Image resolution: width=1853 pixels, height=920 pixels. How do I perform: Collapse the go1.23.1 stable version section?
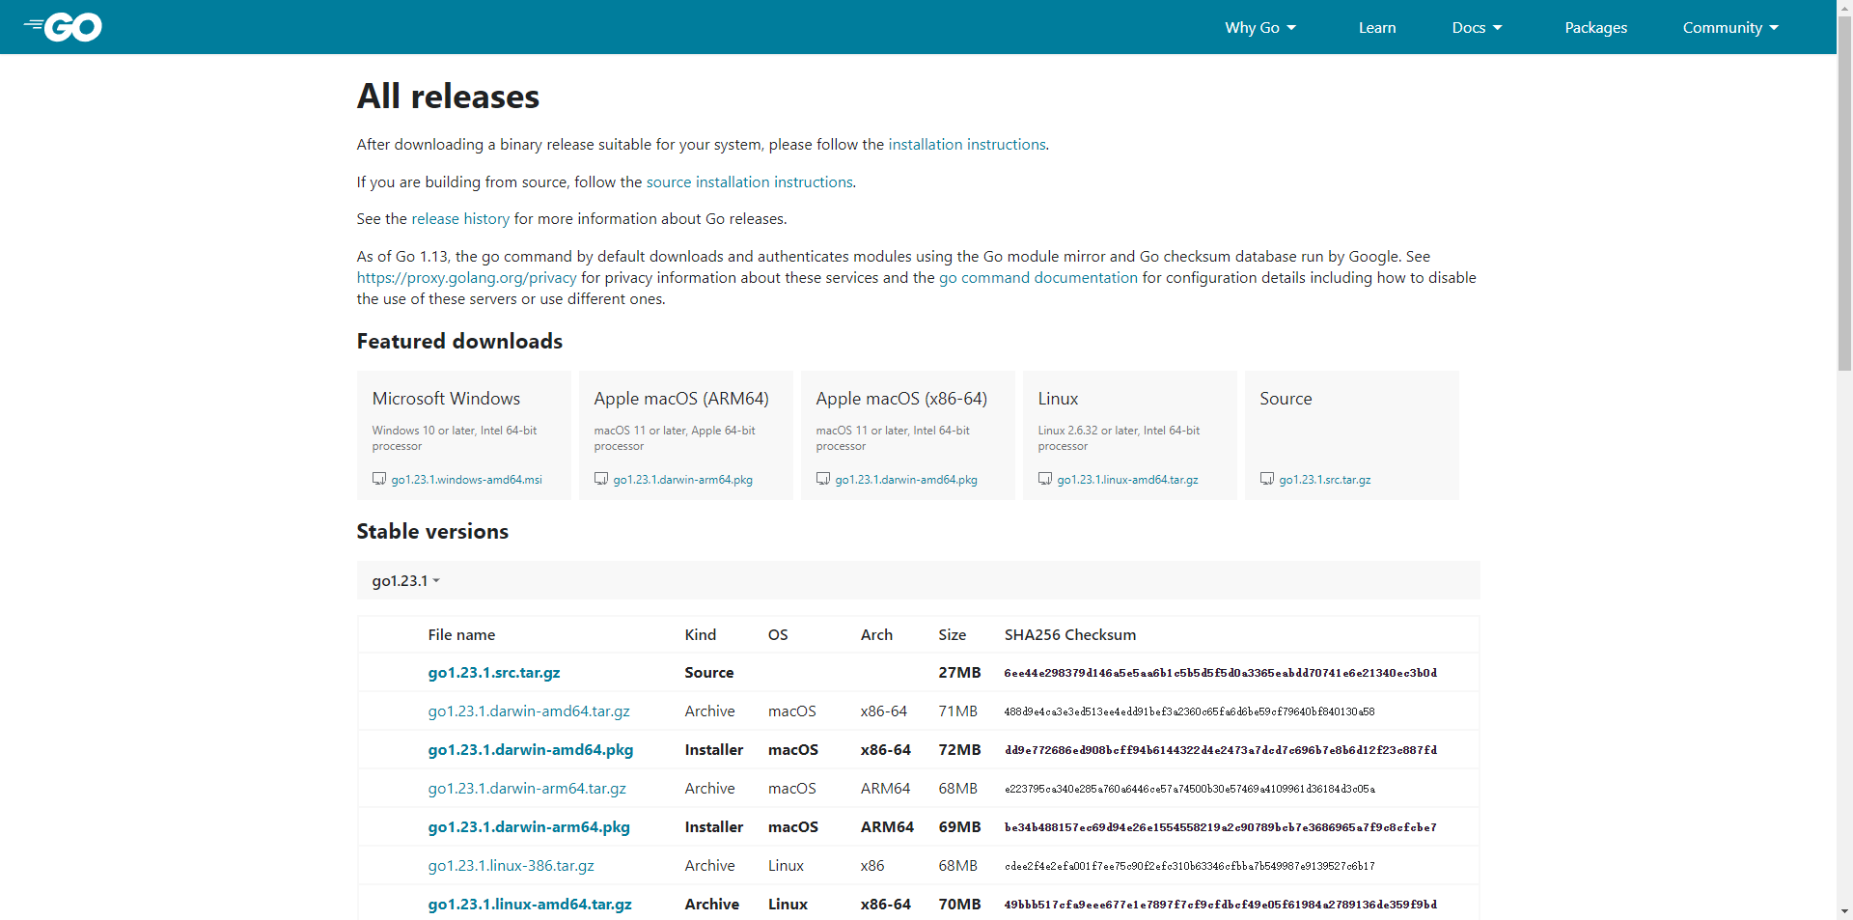pyautogui.click(x=405, y=581)
